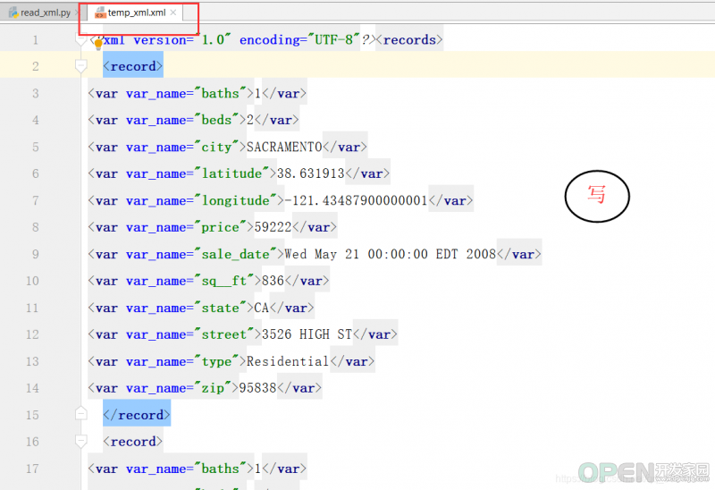Click the "type" attribute value on line 13
The width and height of the screenshot is (715, 490).
pyautogui.click(x=216, y=361)
